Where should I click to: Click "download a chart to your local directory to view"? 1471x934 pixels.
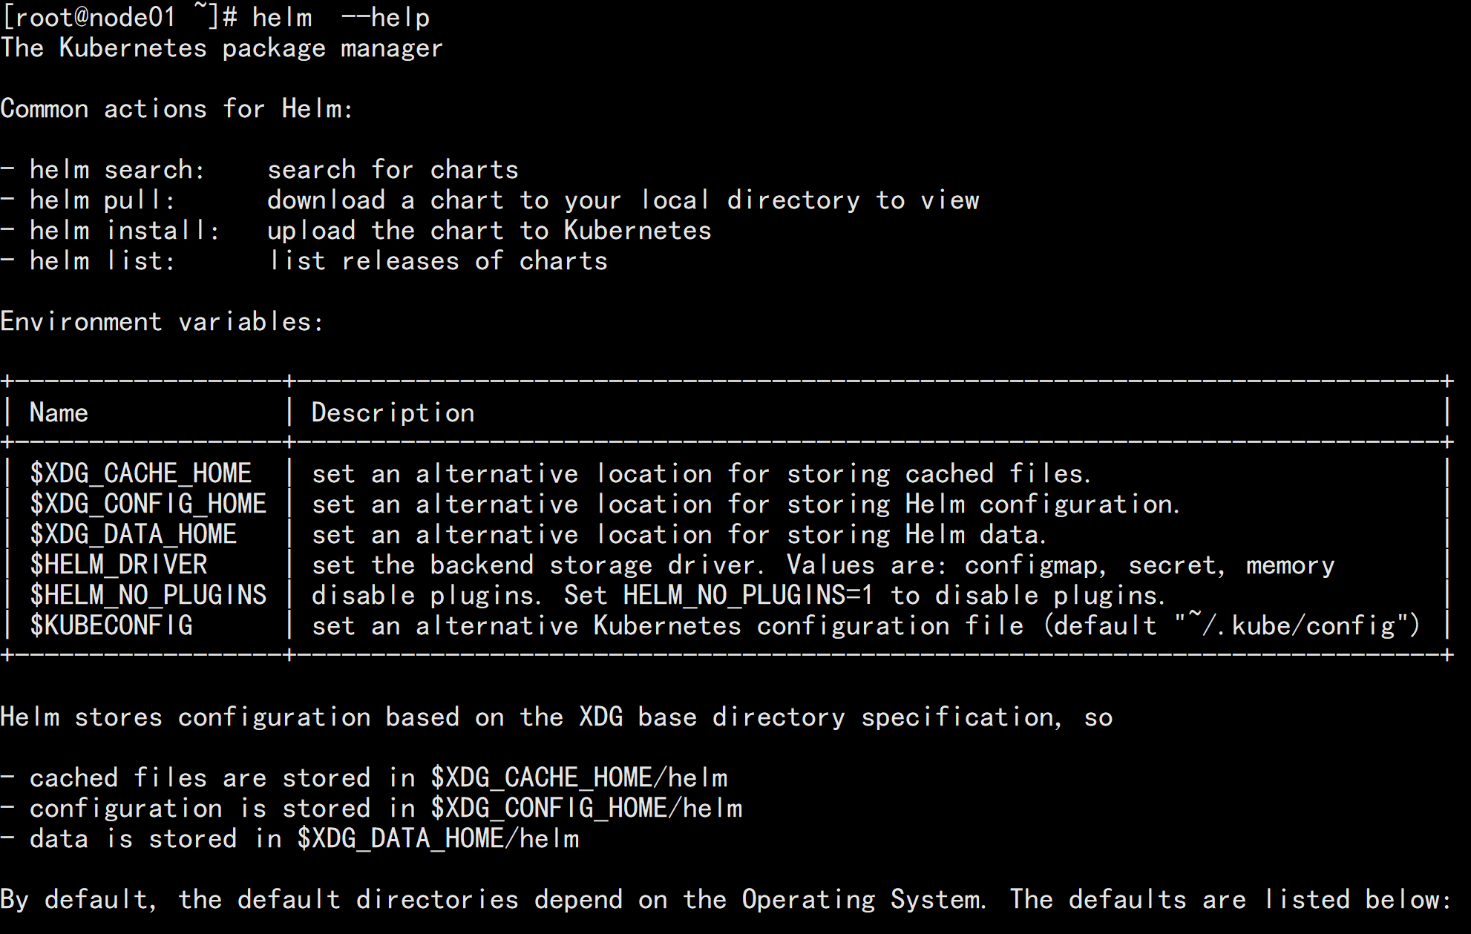pos(623,200)
